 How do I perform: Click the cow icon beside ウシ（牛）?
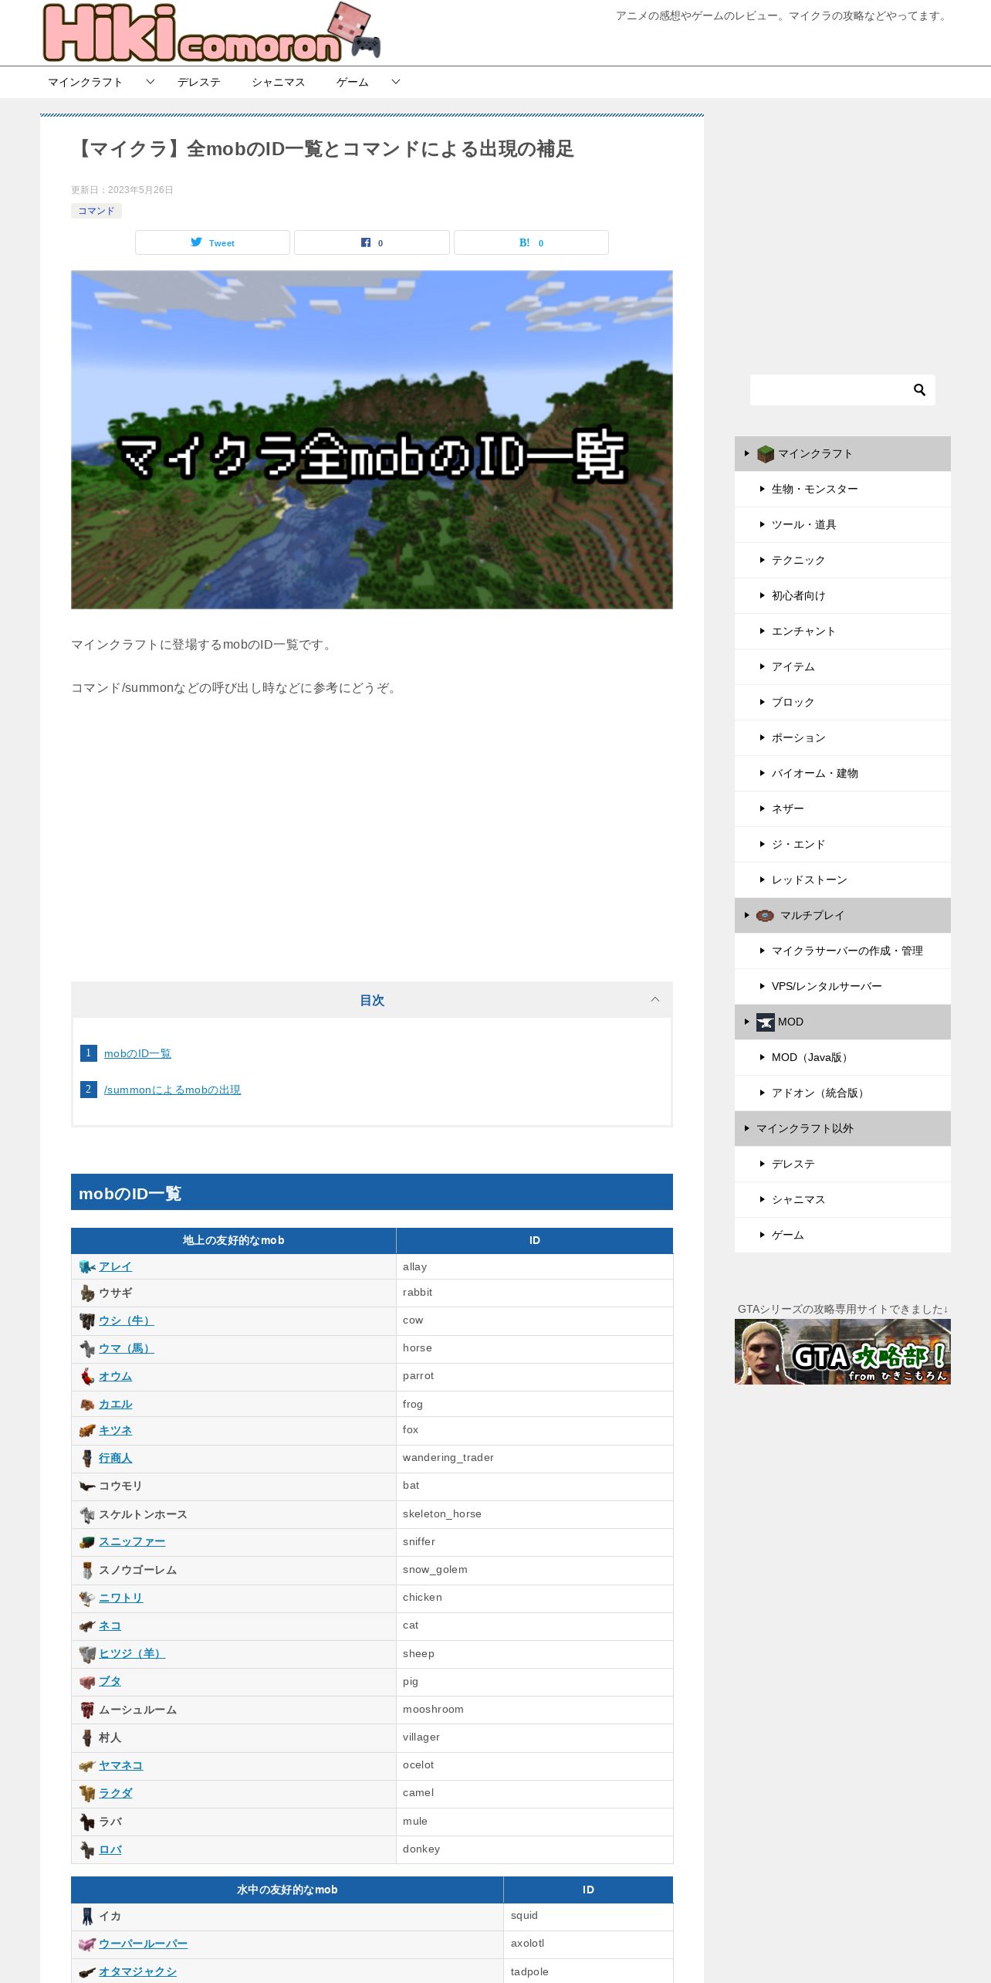[x=87, y=1321]
